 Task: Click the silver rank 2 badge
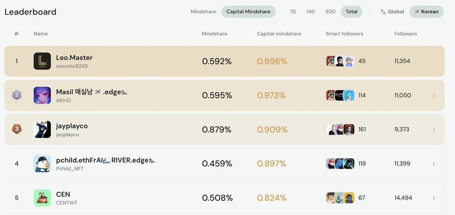click(17, 95)
